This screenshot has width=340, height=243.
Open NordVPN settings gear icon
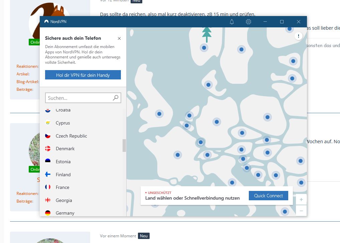[x=248, y=22]
